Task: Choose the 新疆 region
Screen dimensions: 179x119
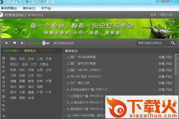Action: [13, 81]
